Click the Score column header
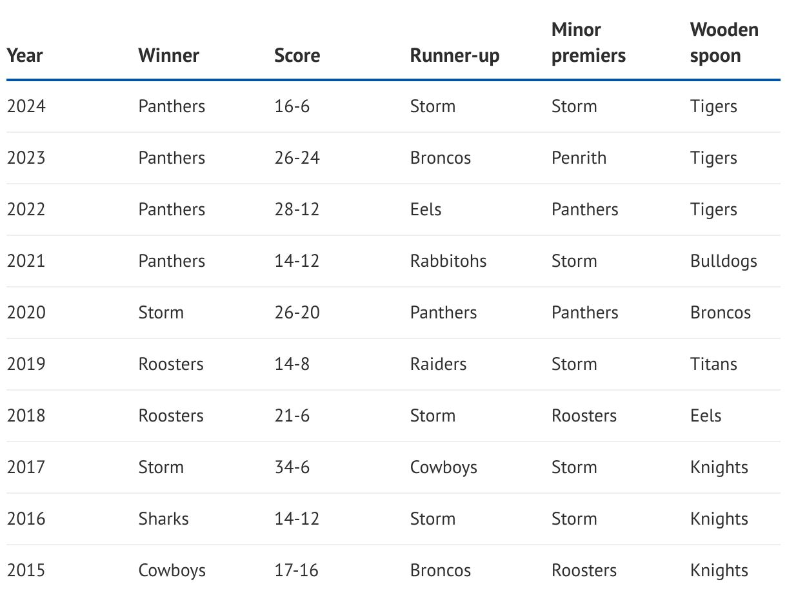Image resolution: width=787 pixels, height=602 pixels. tap(297, 55)
